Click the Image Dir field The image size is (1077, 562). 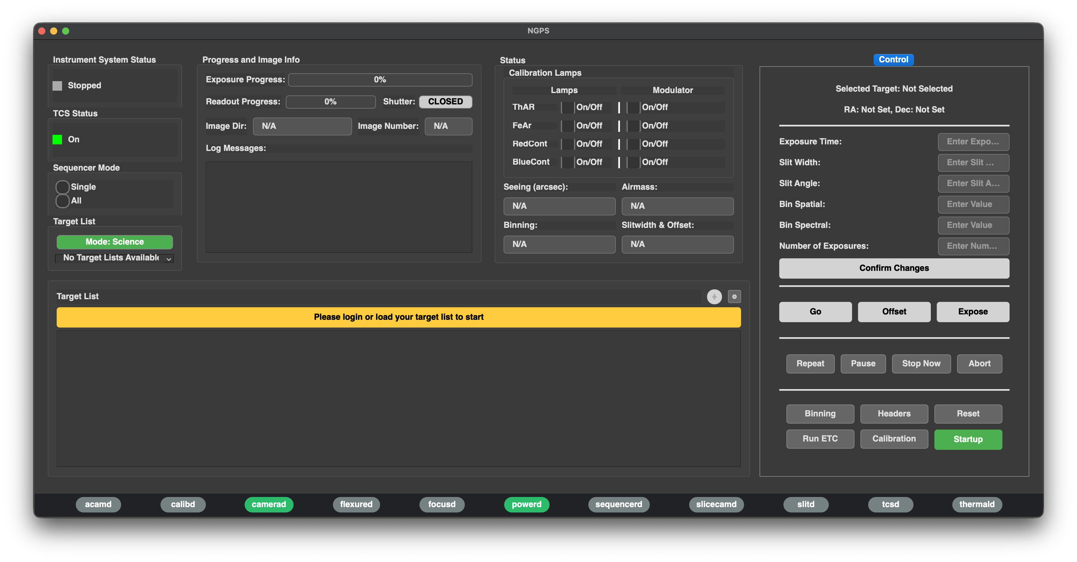302,126
